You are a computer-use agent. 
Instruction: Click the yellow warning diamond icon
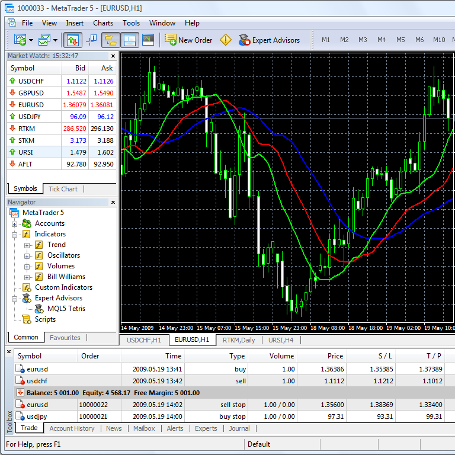click(x=226, y=40)
